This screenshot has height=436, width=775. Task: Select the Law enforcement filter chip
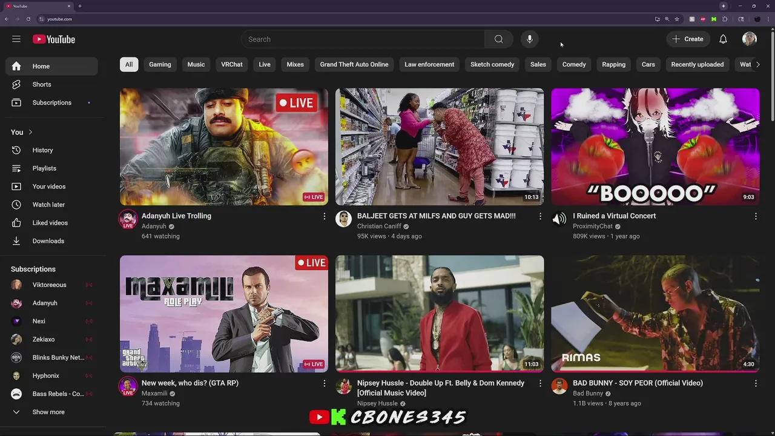point(429,64)
